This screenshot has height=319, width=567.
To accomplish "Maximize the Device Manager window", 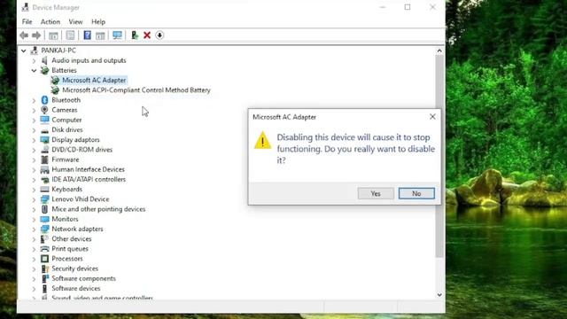I will [x=408, y=7].
